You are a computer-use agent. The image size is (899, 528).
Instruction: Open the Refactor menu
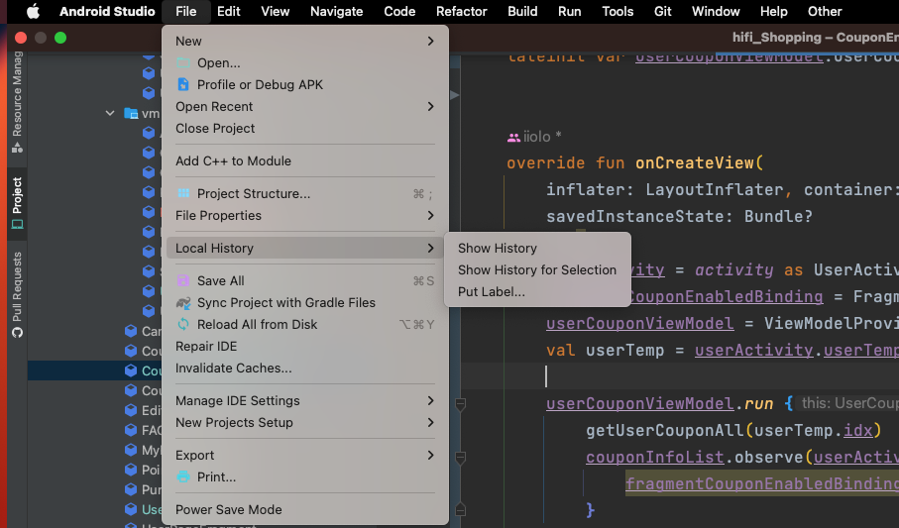tap(462, 12)
